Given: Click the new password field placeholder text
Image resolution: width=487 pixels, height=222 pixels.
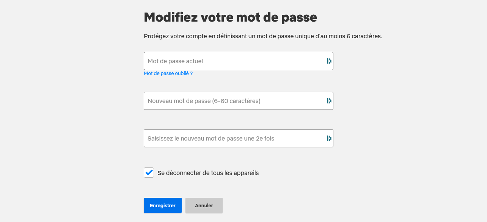Looking at the screenshot, I should pos(205,100).
